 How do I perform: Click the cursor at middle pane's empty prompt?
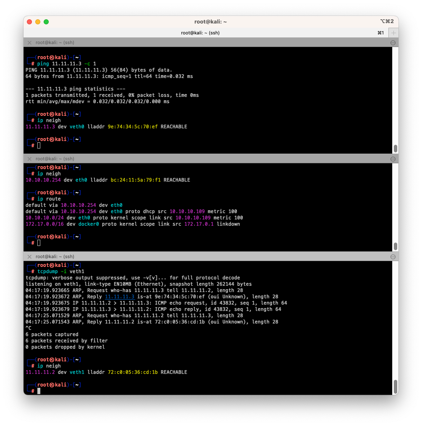click(39, 243)
